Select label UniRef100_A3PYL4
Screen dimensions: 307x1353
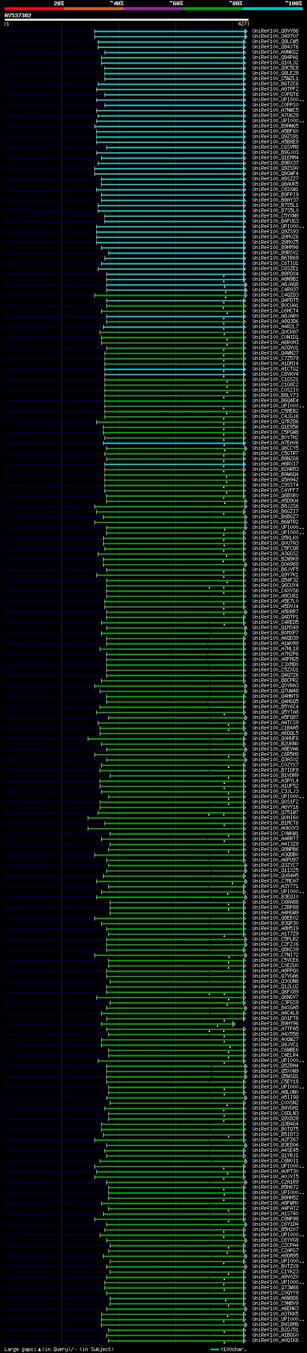click(x=275, y=780)
